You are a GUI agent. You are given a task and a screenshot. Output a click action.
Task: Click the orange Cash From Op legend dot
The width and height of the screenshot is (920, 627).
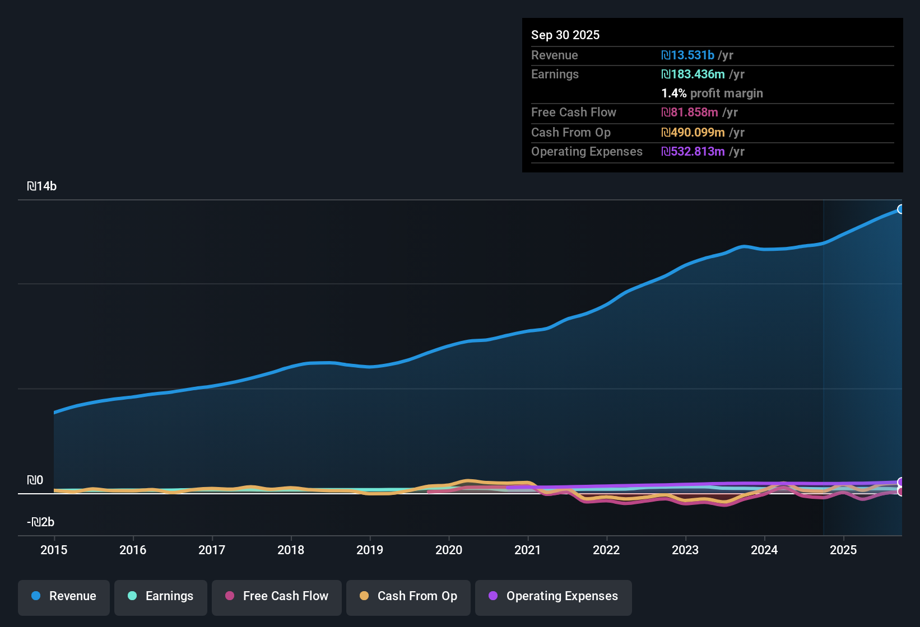click(x=364, y=596)
